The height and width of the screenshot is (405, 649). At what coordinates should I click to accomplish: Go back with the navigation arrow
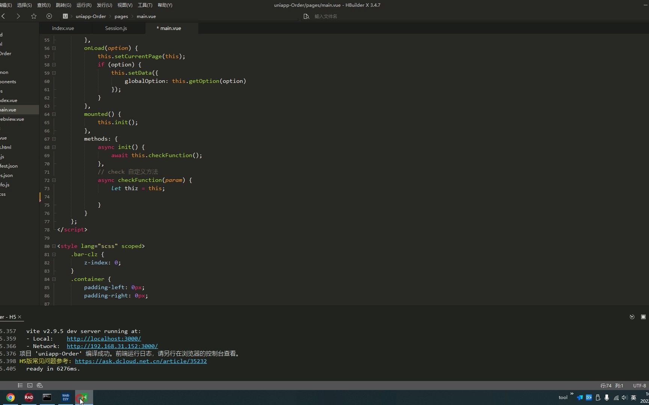click(x=3, y=16)
